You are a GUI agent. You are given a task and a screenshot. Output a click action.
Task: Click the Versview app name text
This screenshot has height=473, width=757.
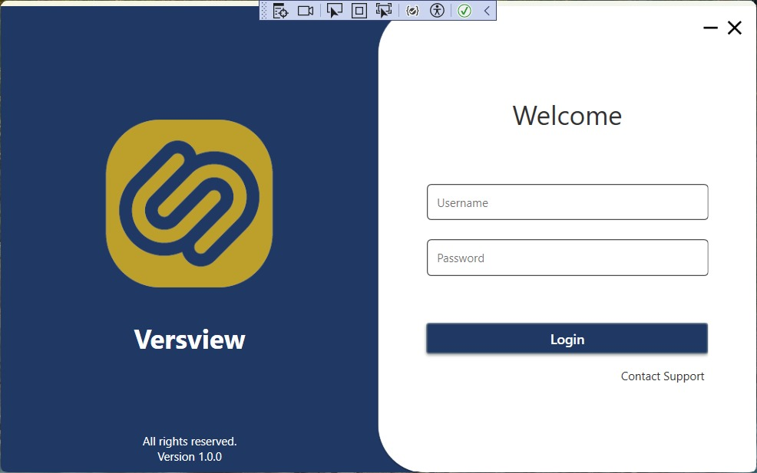pyautogui.click(x=190, y=340)
